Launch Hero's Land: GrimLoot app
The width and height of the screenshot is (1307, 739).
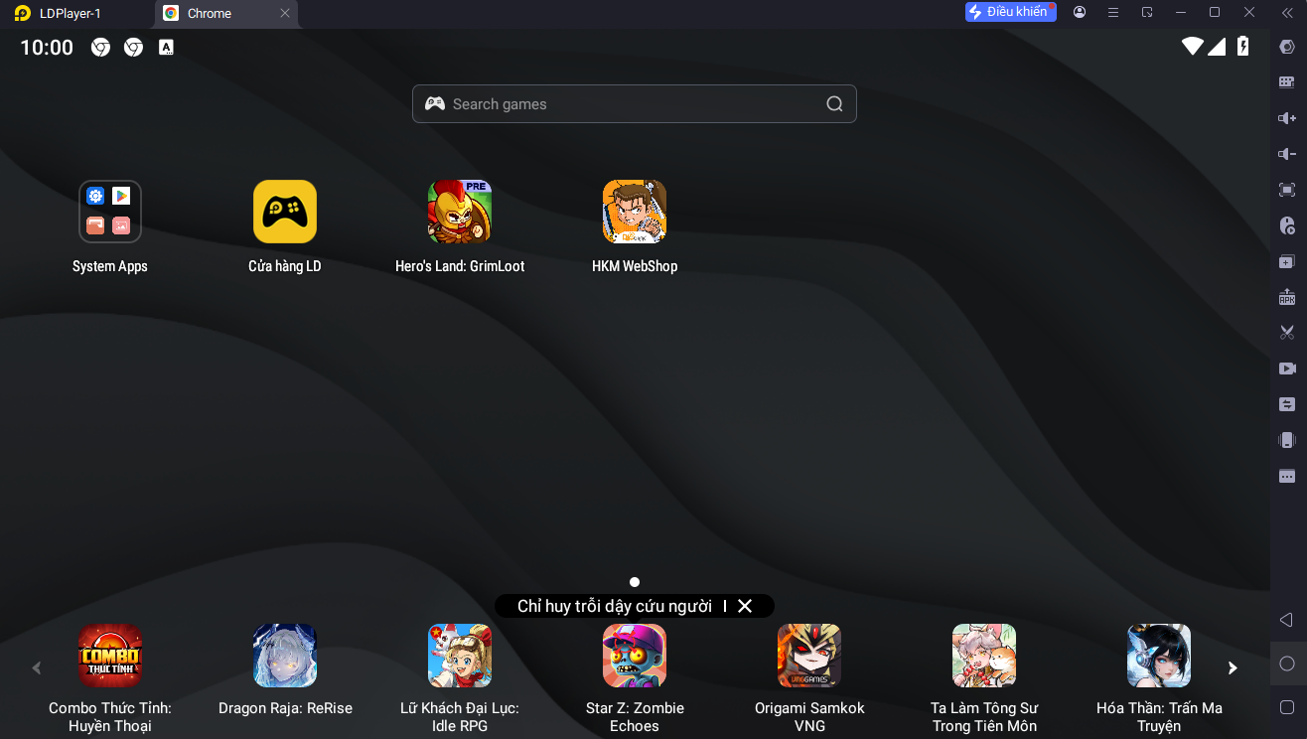(460, 212)
